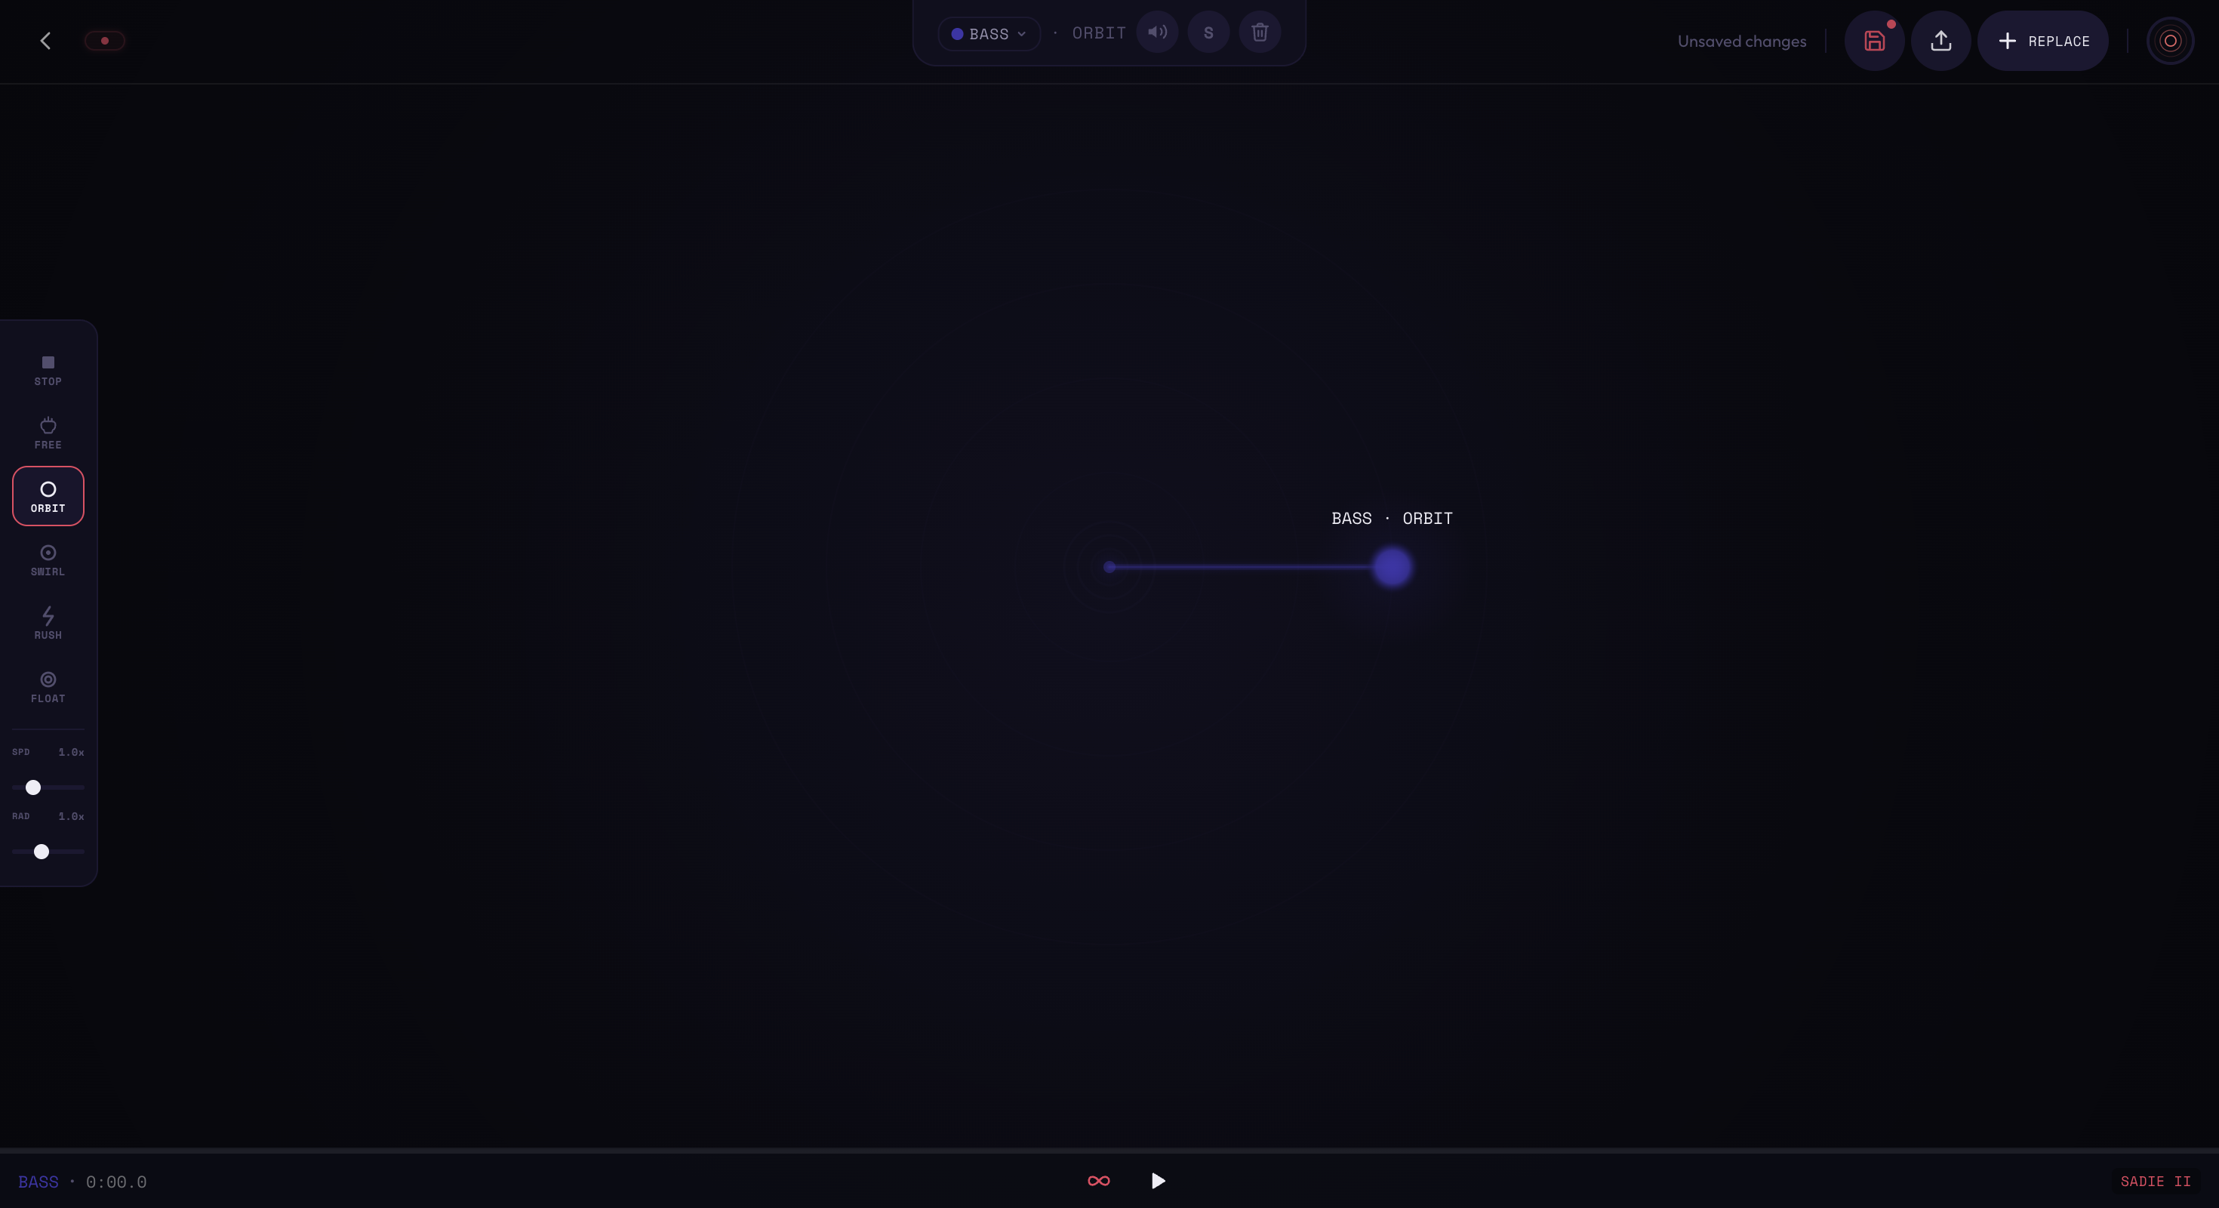Select the FREE motion mode

(x=48, y=433)
